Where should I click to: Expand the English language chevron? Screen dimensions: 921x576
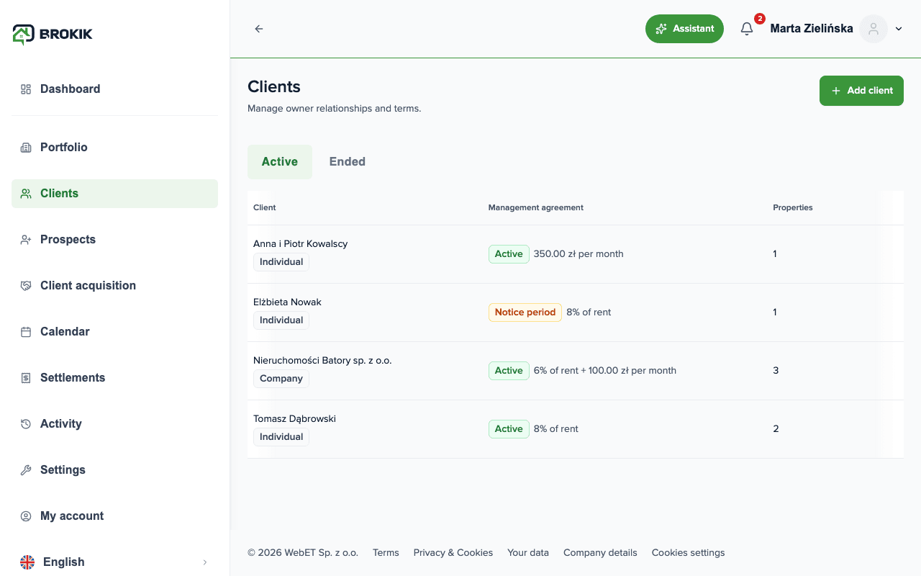pos(205,562)
